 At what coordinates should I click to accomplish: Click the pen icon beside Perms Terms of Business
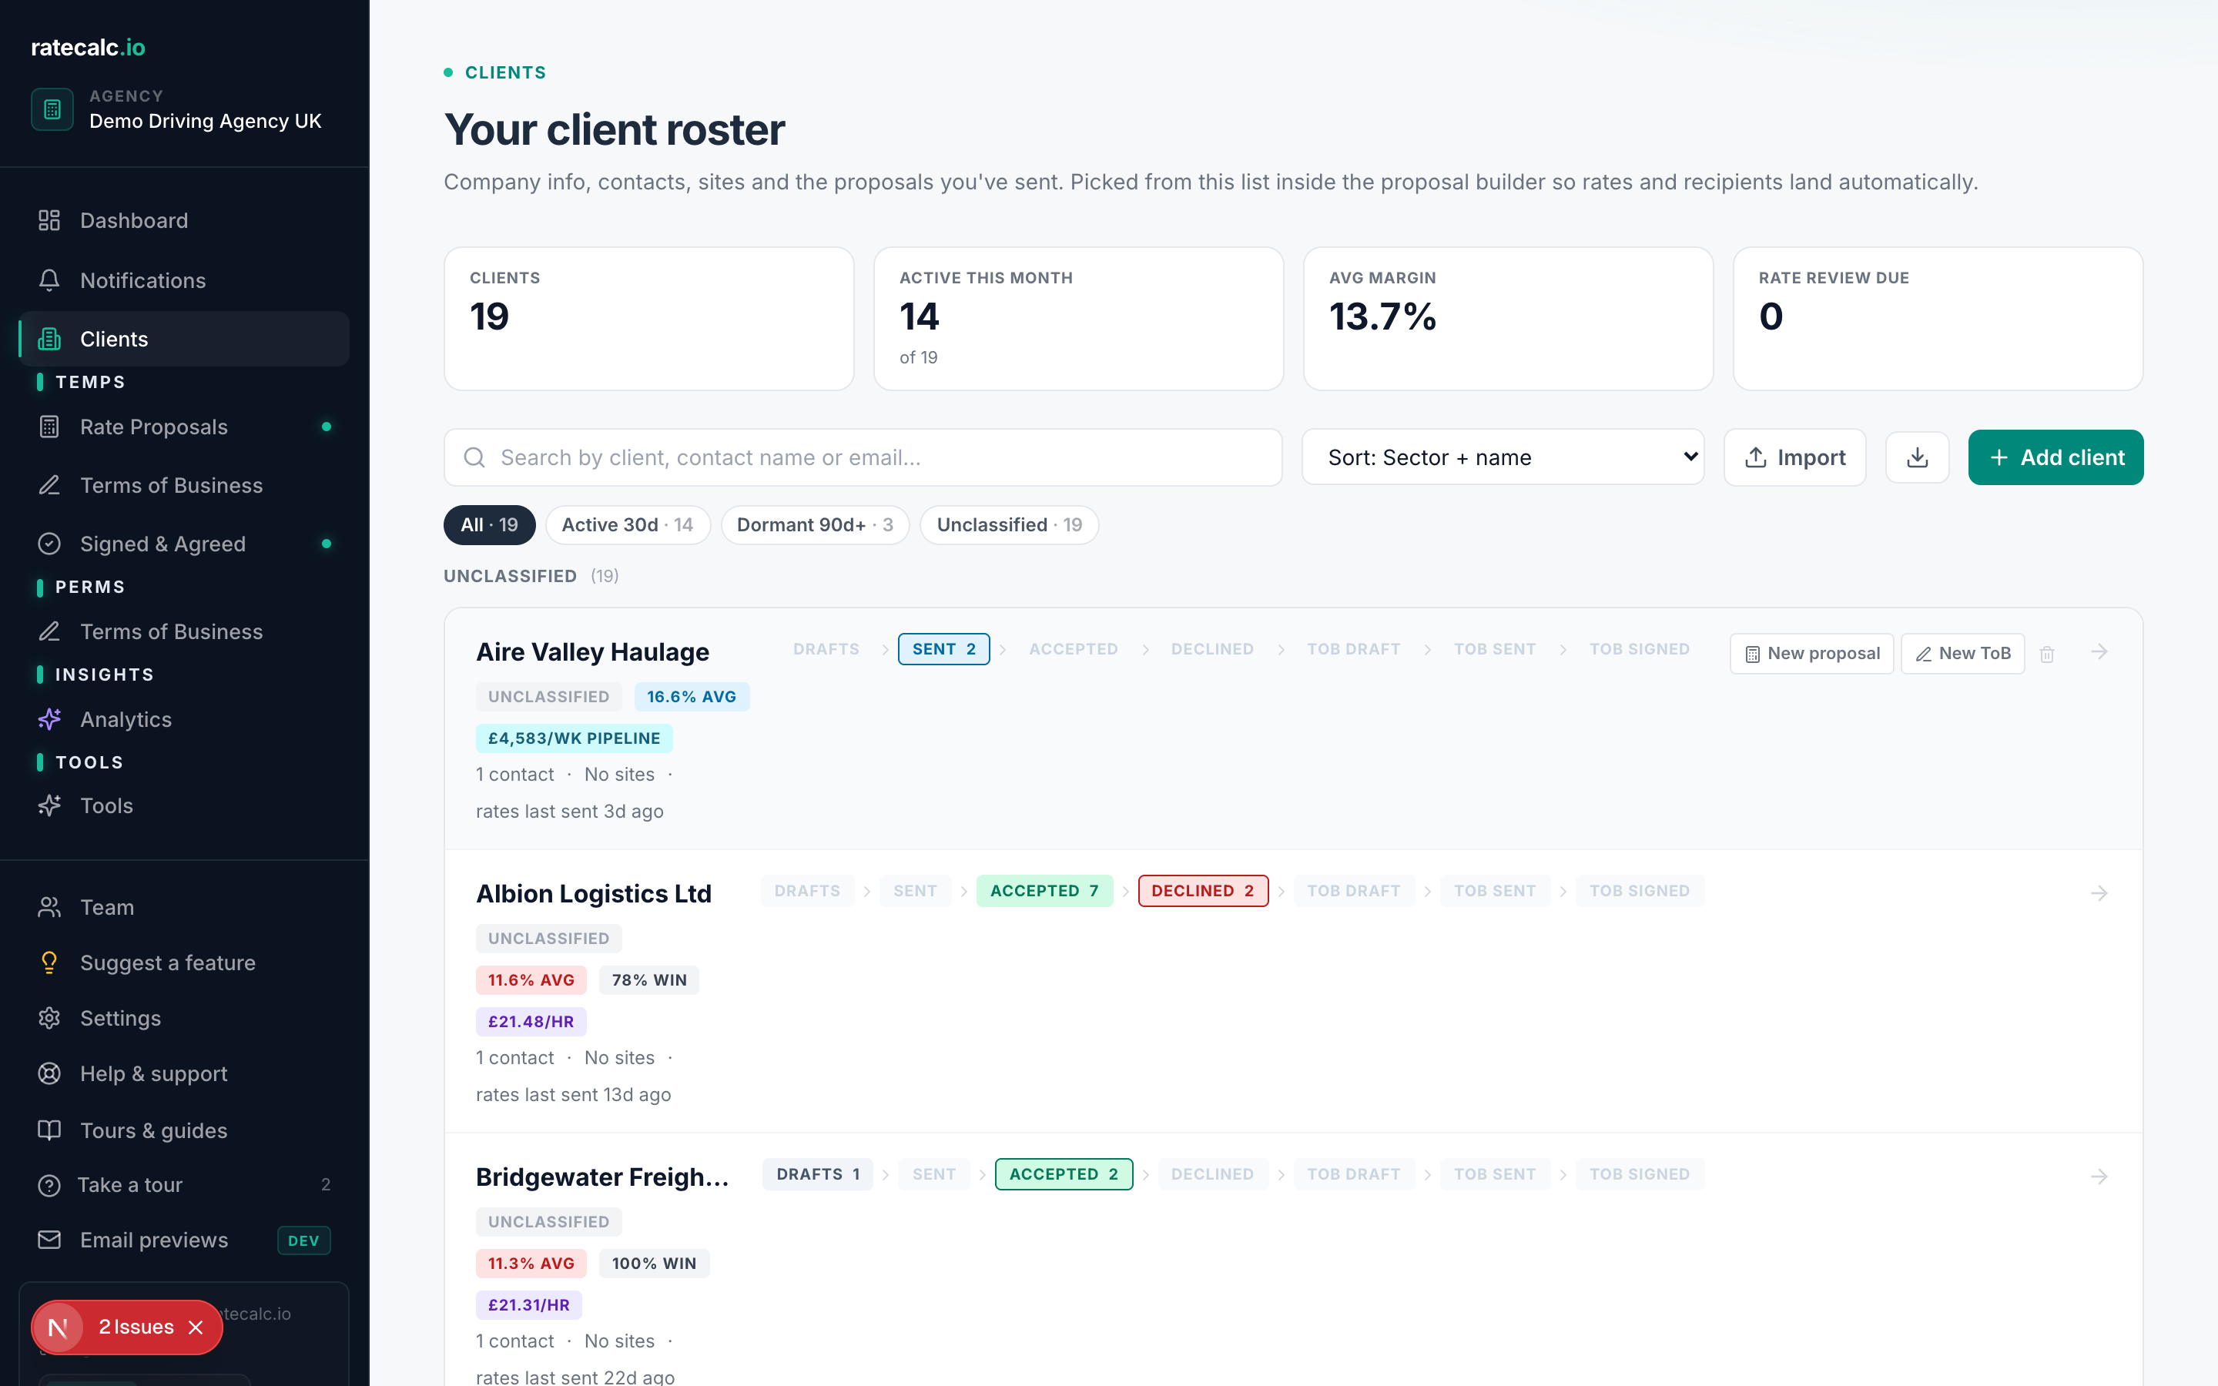[x=49, y=631]
